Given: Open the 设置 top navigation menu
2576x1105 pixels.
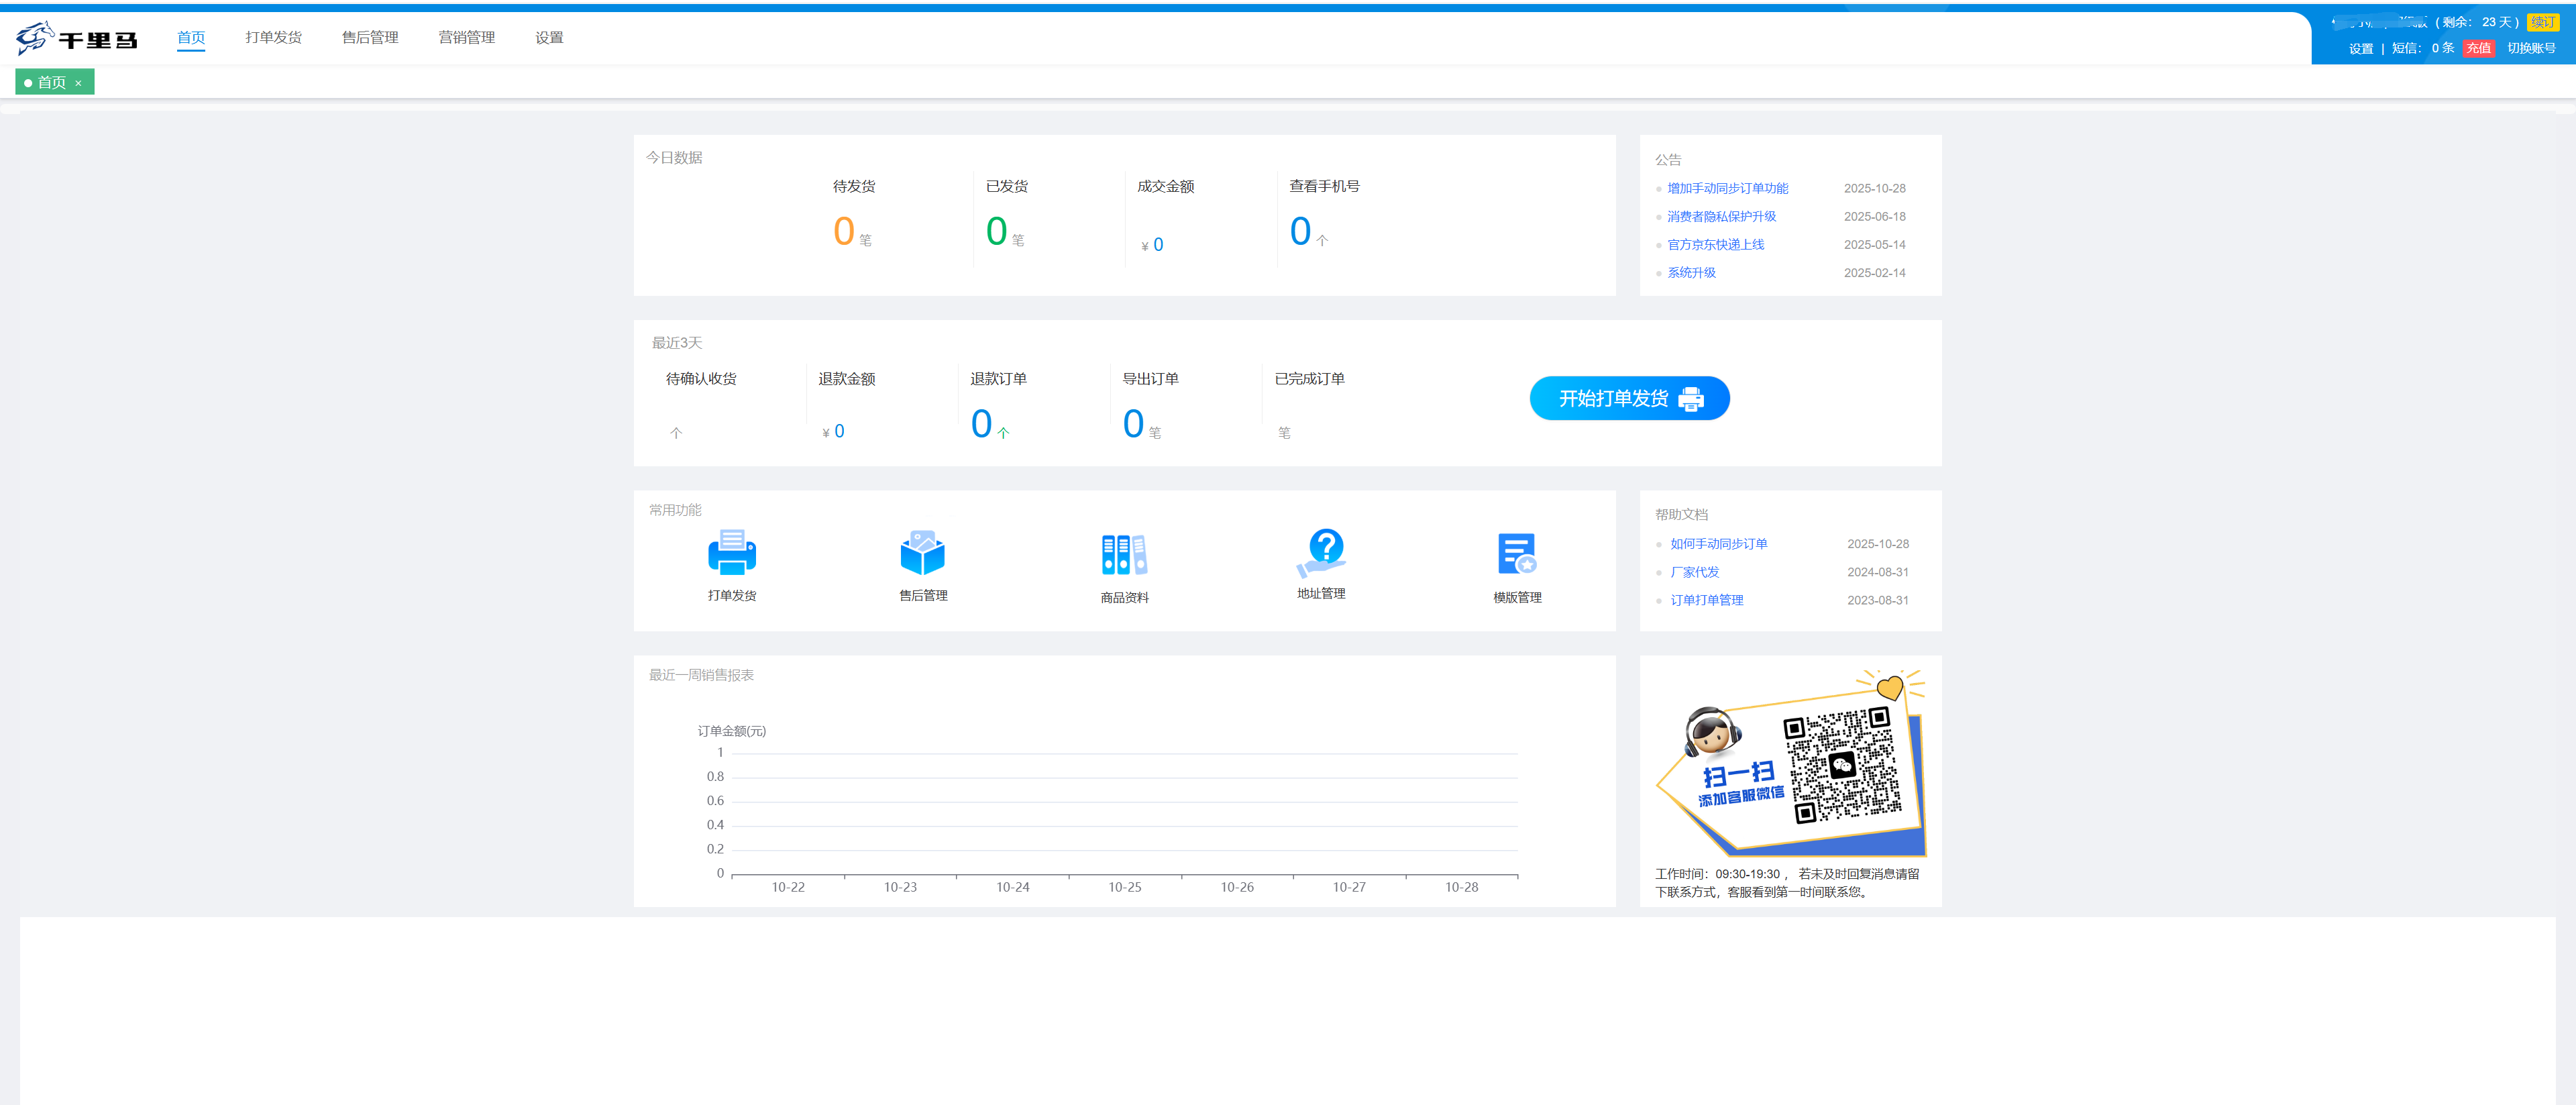Looking at the screenshot, I should pyautogui.click(x=549, y=38).
